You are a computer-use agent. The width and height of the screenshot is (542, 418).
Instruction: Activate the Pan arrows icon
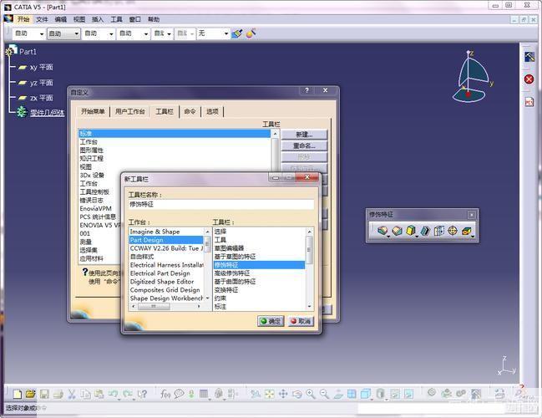tap(283, 394)
